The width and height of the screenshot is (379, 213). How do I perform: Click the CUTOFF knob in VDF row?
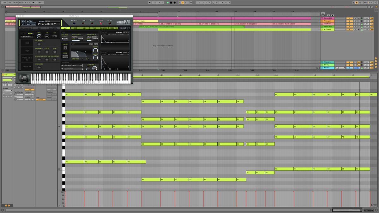point(47,51)
